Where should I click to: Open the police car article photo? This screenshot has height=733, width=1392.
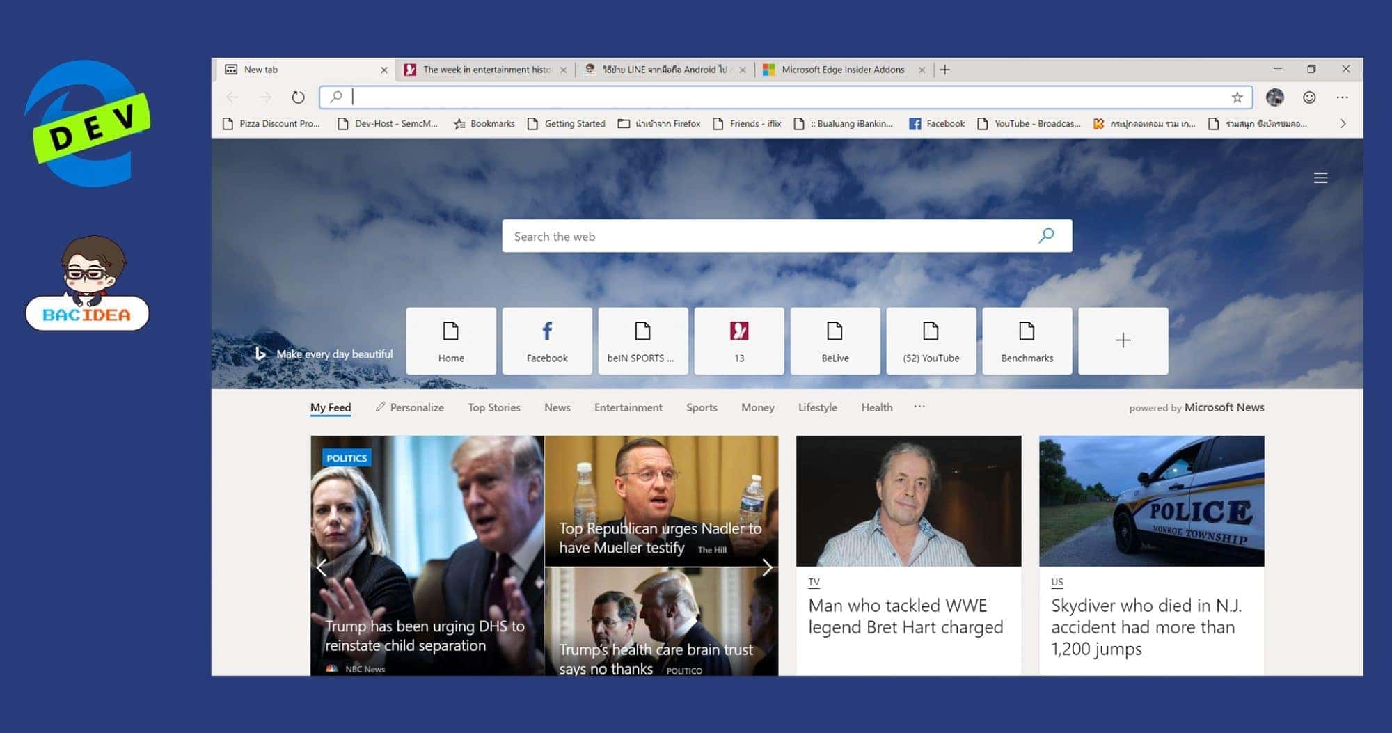1152,501
